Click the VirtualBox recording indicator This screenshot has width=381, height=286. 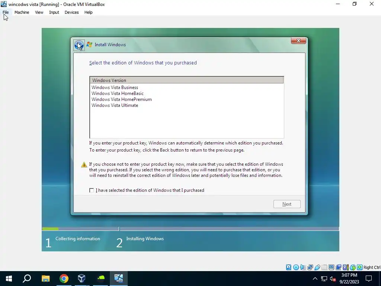click(x=338, y=267)
